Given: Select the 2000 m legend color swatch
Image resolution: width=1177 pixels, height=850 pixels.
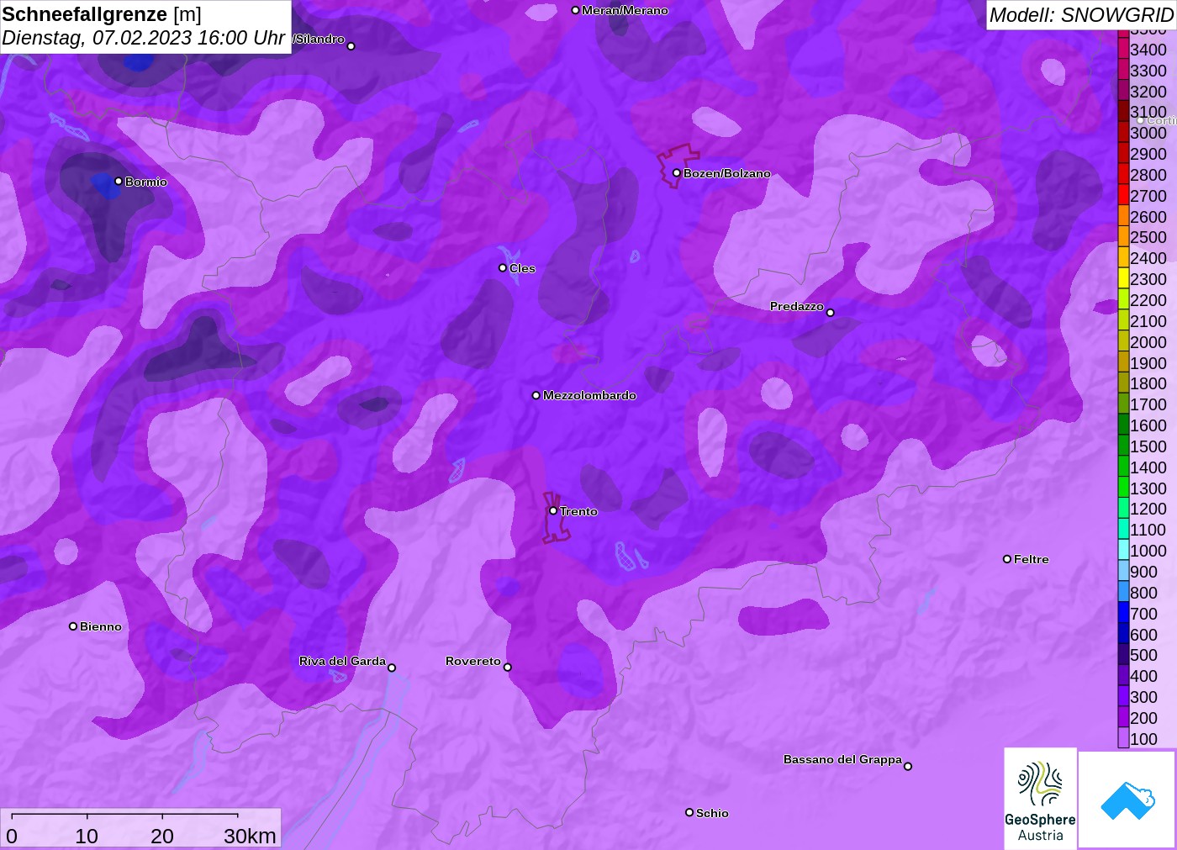Looking at the screenshot, I should click(x=1123, y=342).
